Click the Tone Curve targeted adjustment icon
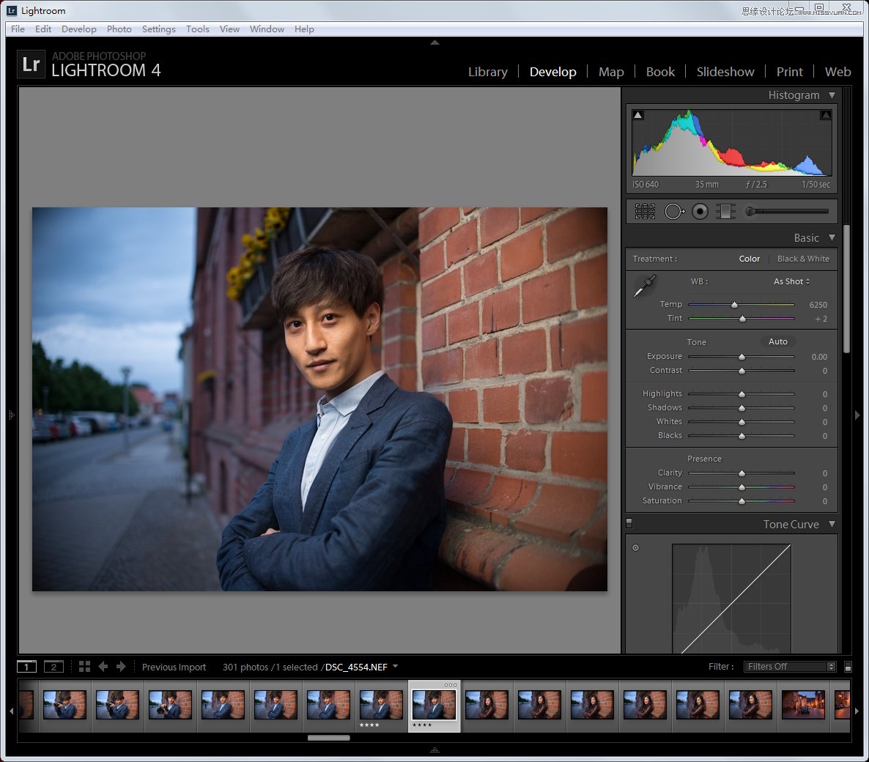Image resolution: width=869 pixels, height=762 pixels. pyautogui.click(x=635, y=547)
